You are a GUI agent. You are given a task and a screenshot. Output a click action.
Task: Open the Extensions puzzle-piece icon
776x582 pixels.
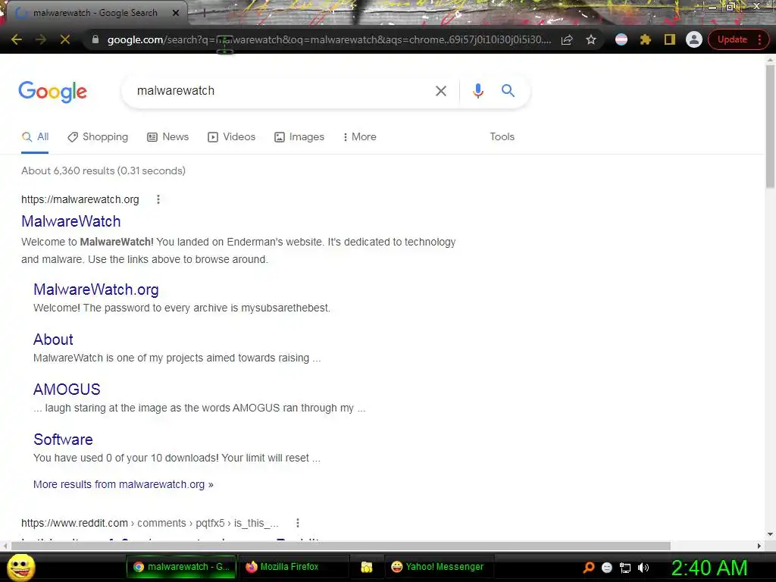646,39
